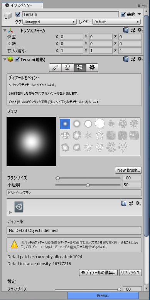Click the Unity logo brush asset icon

19,207
